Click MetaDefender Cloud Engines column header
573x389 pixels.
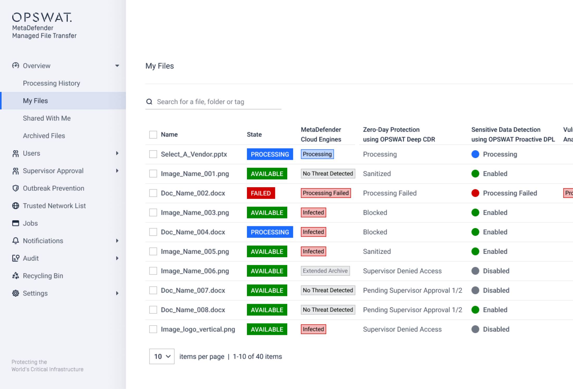pos(321,134)
